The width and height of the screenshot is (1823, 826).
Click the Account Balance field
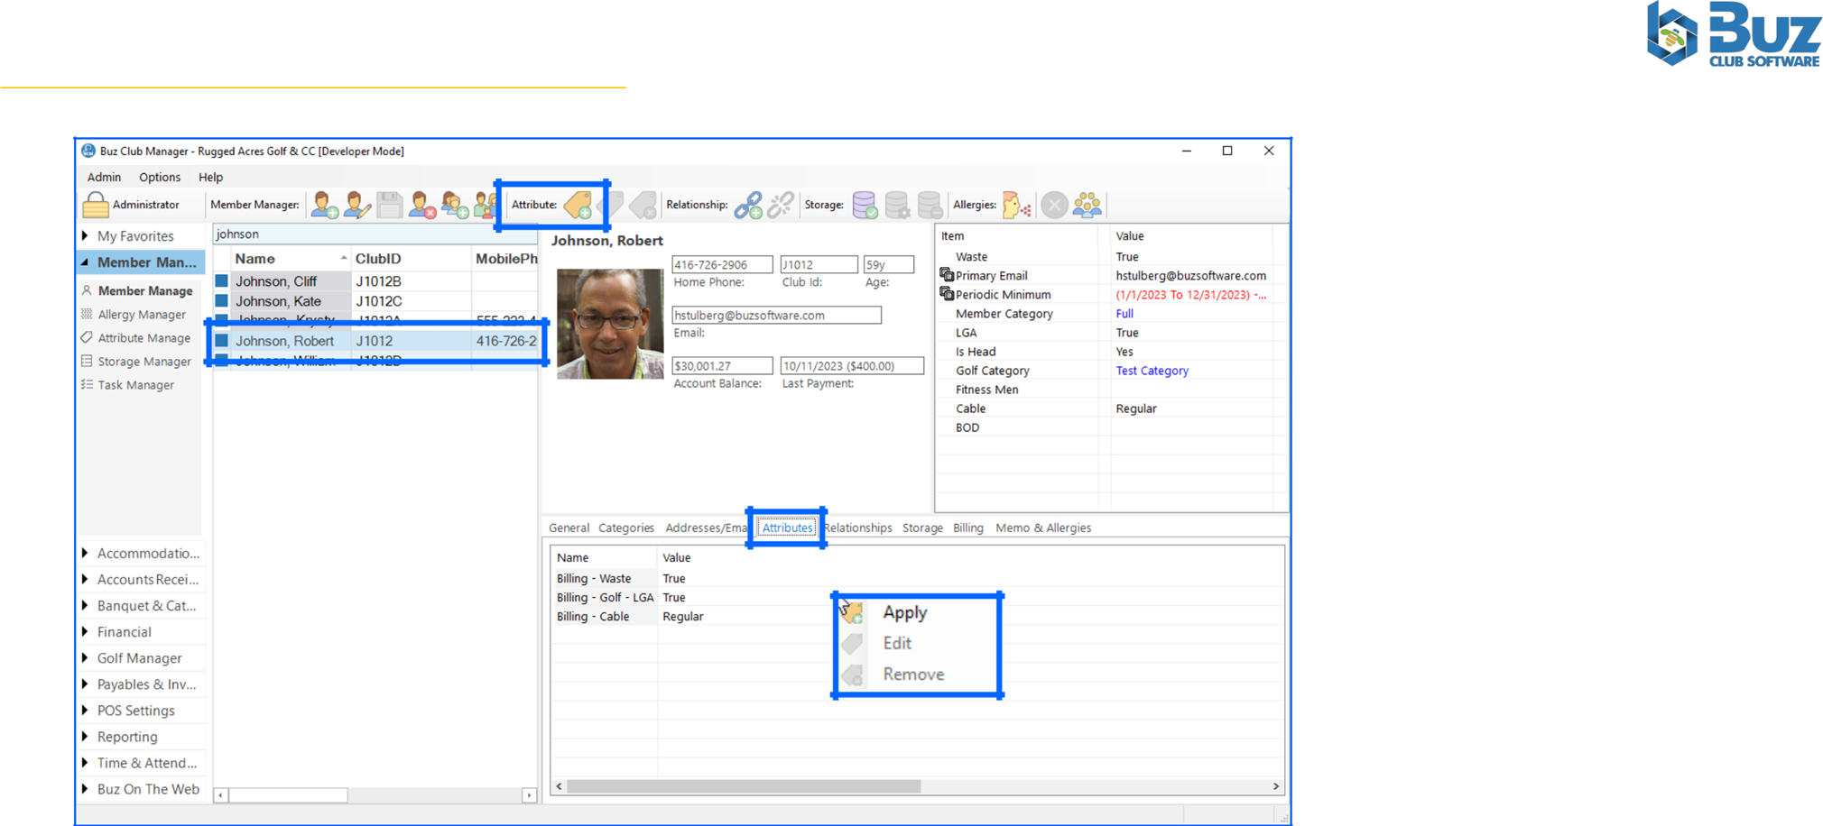[x=722, y=366]
